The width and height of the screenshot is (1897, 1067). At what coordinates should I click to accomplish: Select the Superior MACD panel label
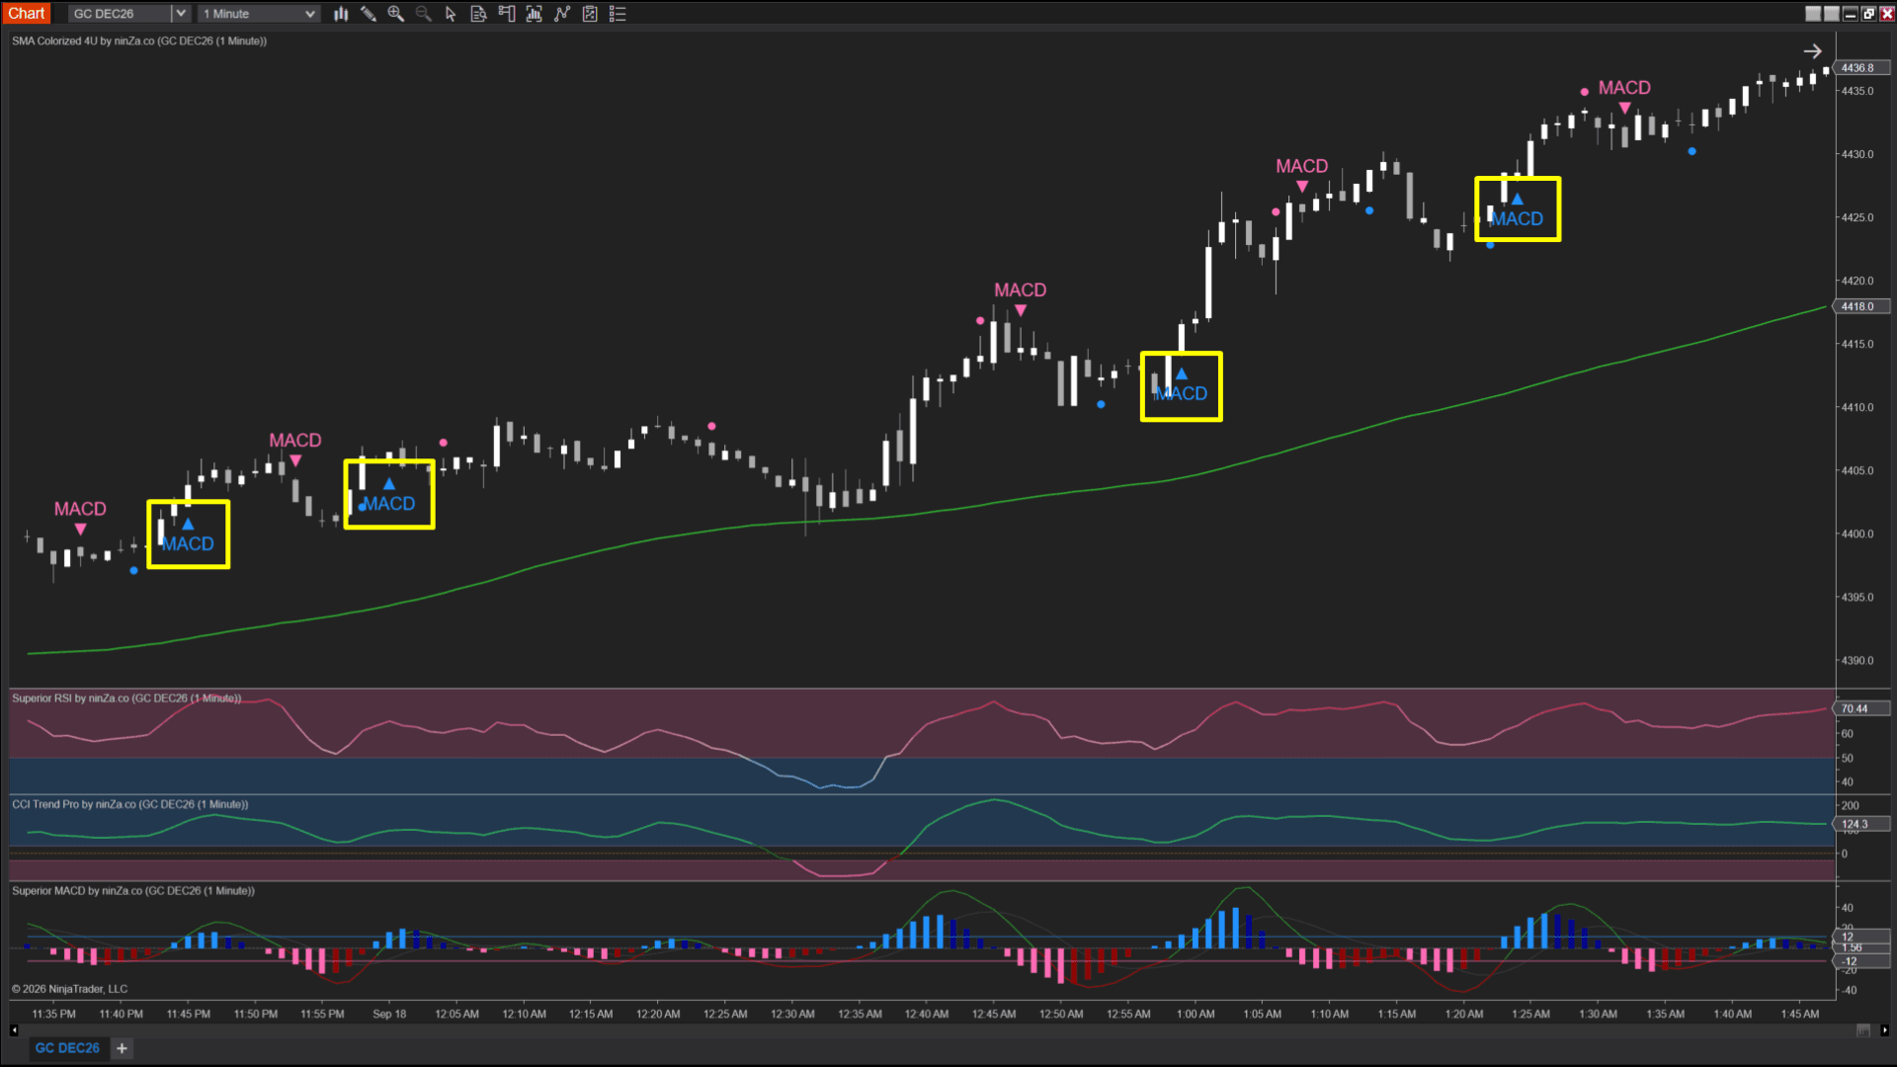(133, 891)
